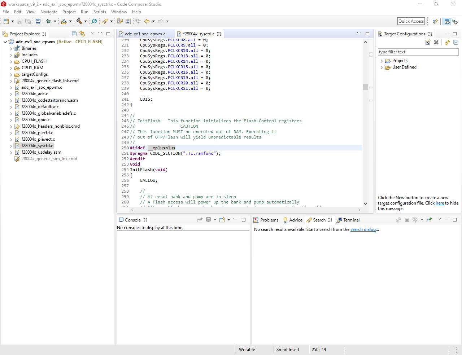Viewport: 462px width, 355px height.
Task: Click the Debug bug icon in toolbar
Action: click(x=48, y=22)
